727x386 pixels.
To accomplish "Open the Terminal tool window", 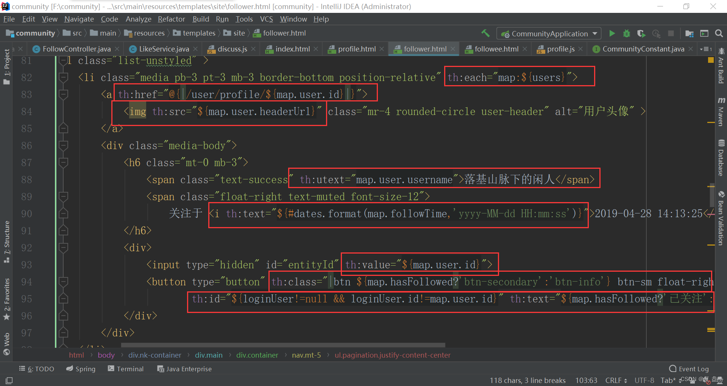I will 126,369.
